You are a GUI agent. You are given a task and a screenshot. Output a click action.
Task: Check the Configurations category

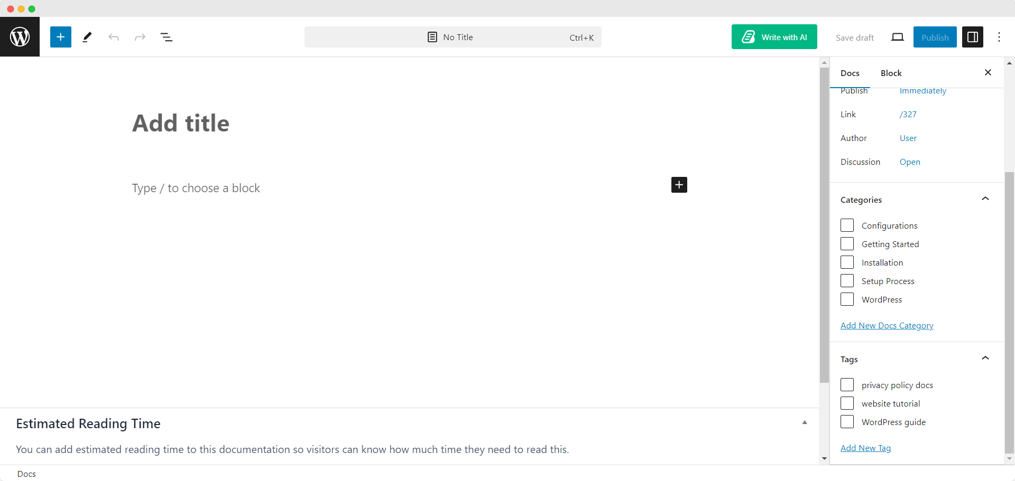(847, 225)
